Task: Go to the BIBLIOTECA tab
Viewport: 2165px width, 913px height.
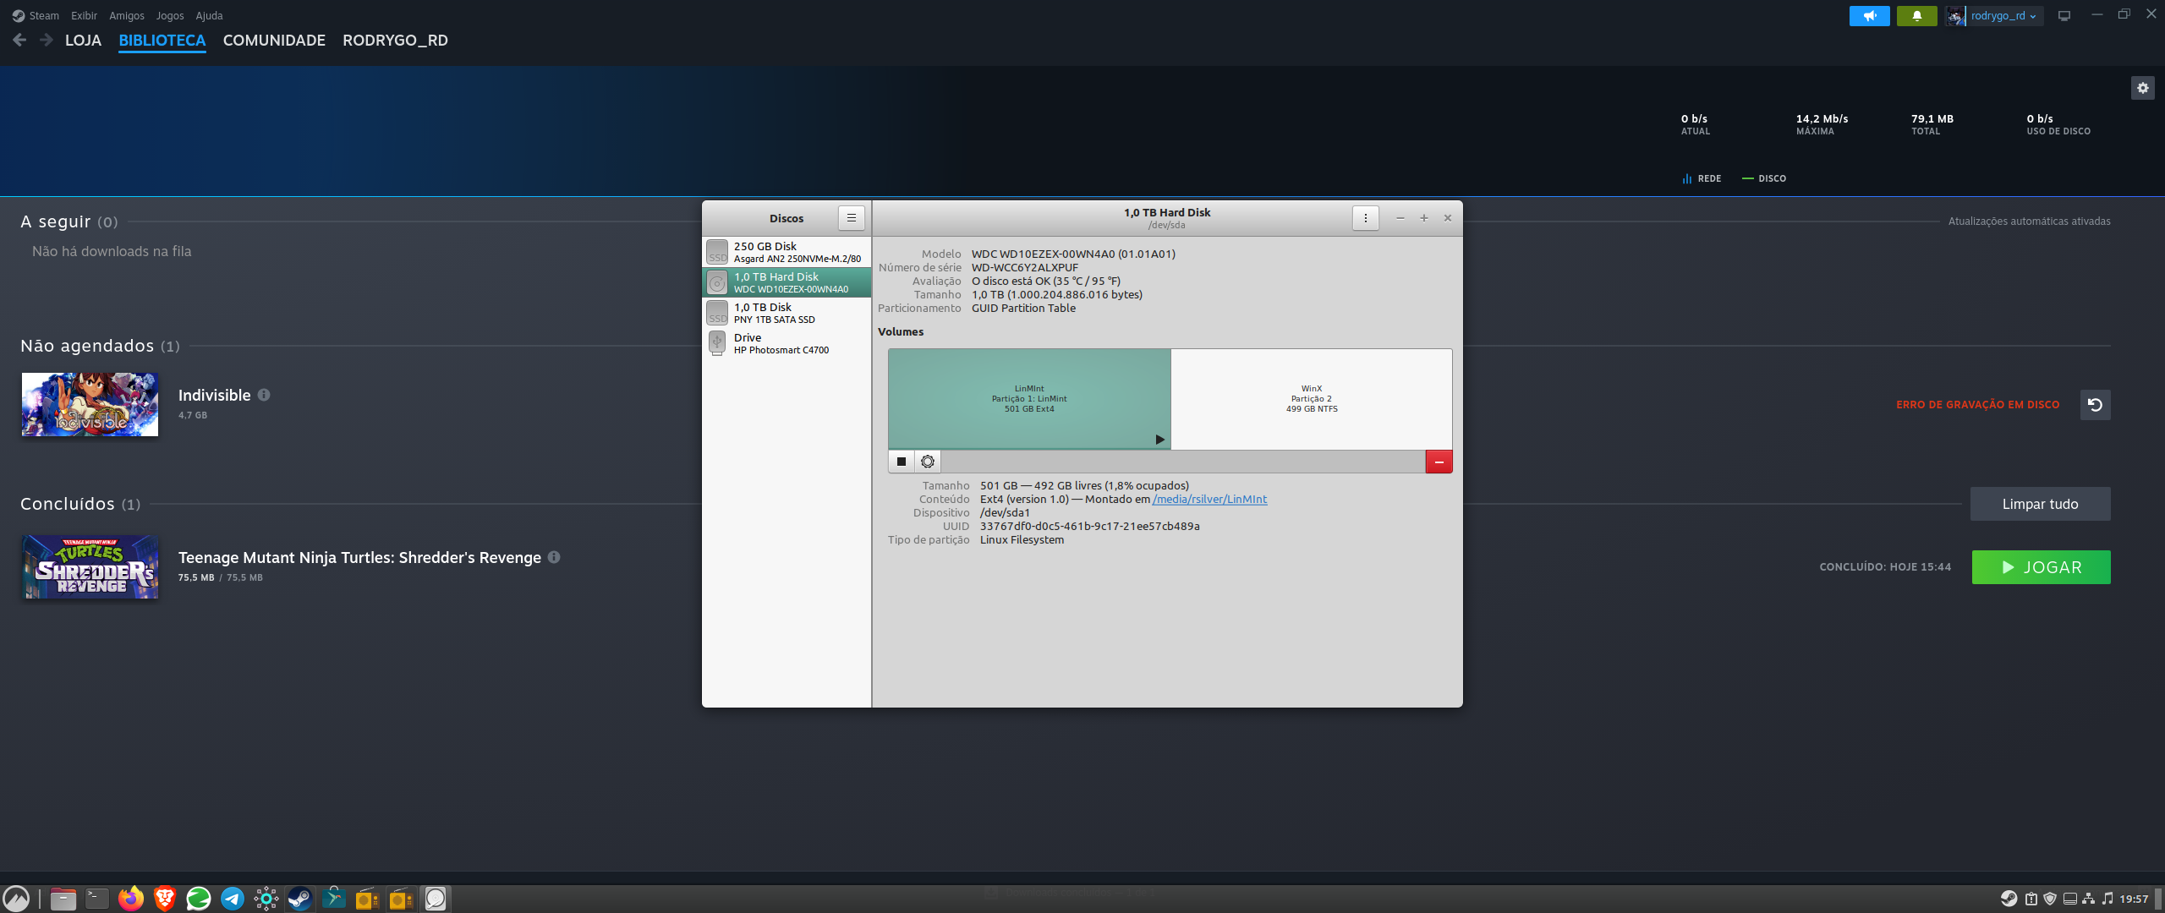Action: (162, 41)
